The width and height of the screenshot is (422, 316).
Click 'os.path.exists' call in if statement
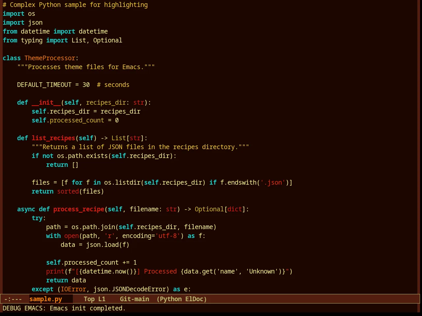pyautogui.click(x=82, y=156)
